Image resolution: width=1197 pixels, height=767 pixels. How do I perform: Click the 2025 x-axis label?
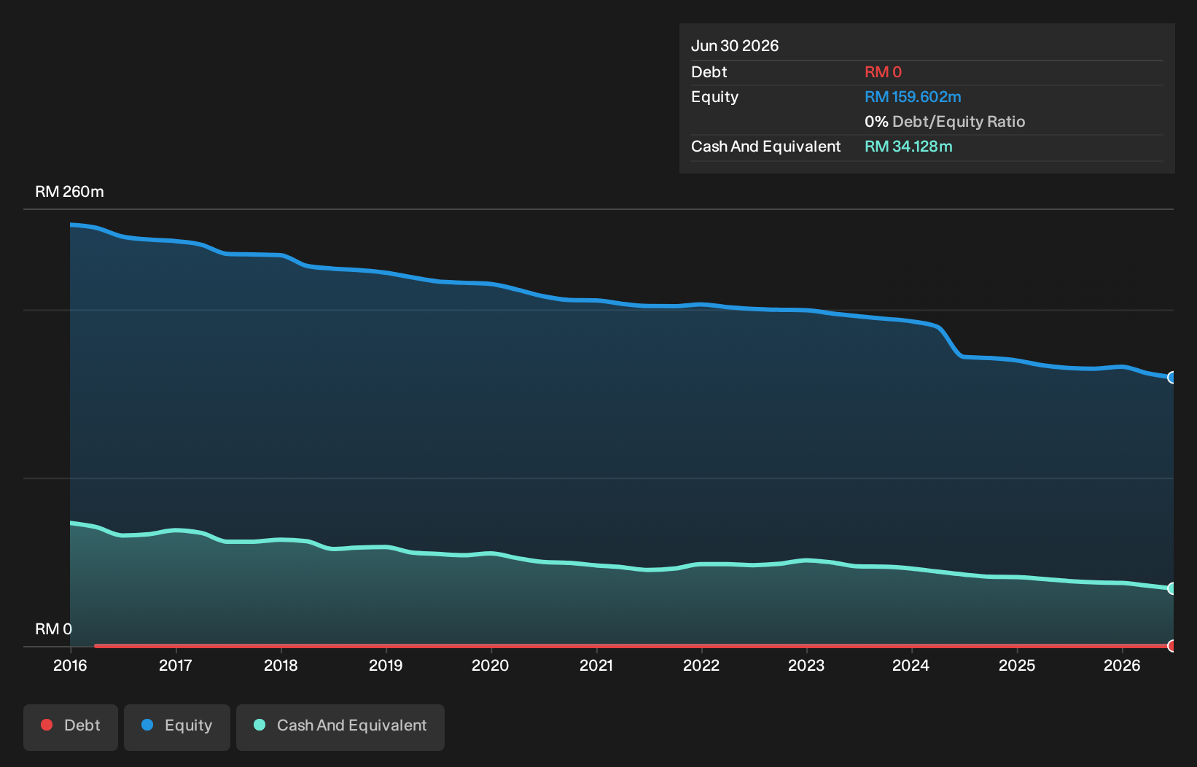click(x=1017, y=666)
